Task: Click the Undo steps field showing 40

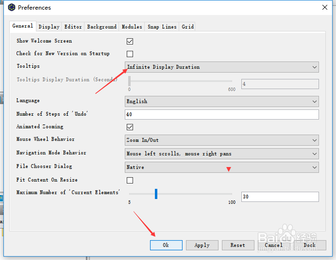Action: pos(222,115)
